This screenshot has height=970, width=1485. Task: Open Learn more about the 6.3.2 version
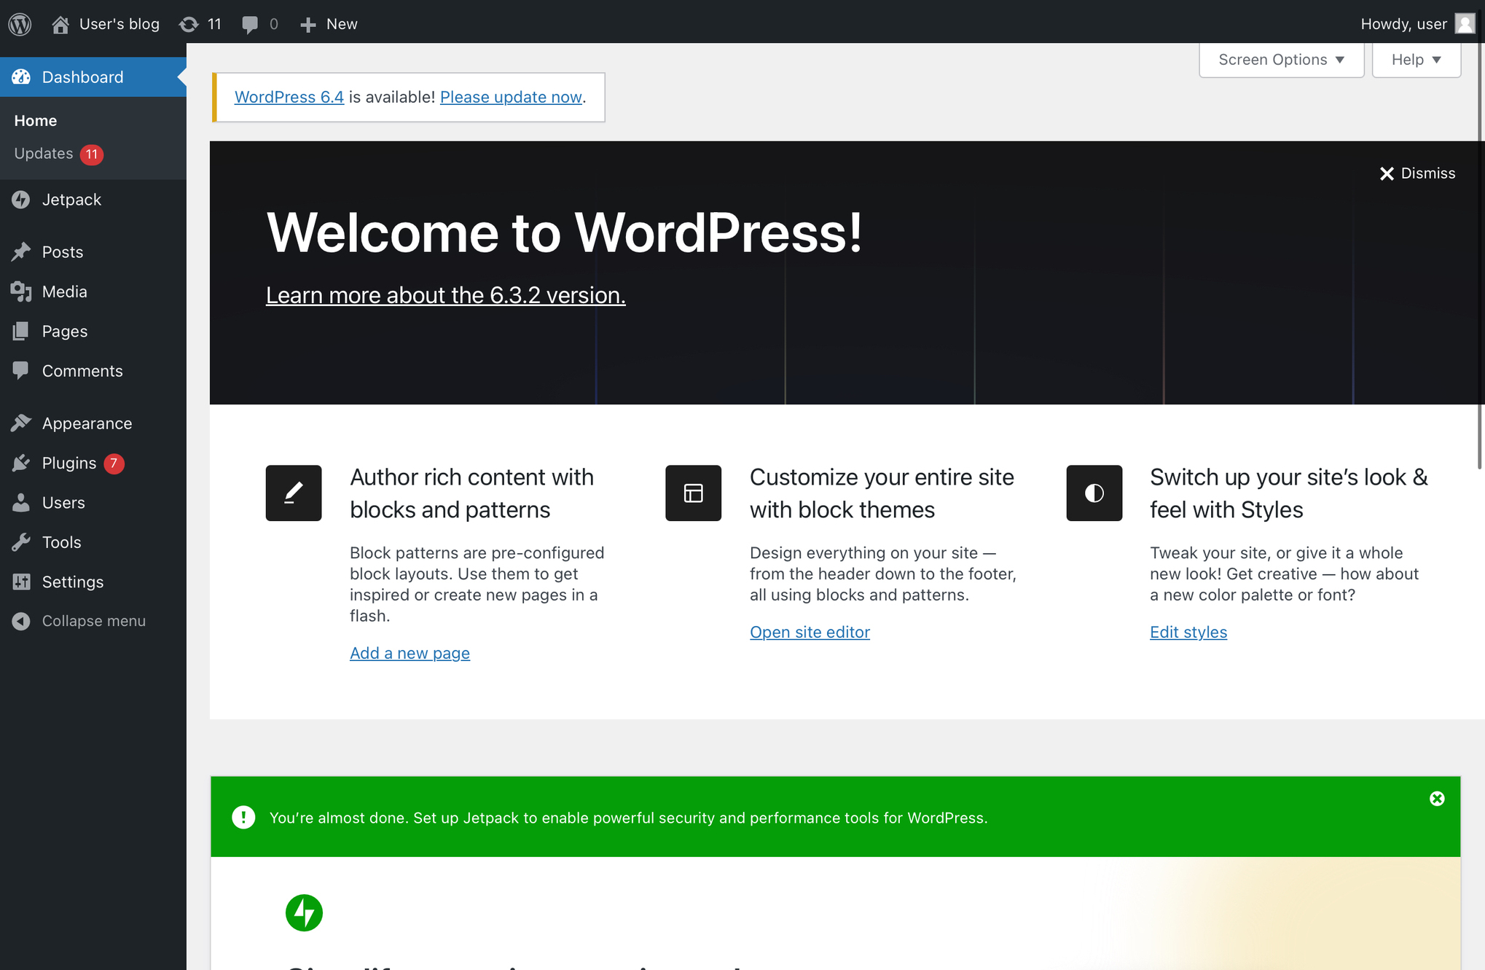point(446,295)
